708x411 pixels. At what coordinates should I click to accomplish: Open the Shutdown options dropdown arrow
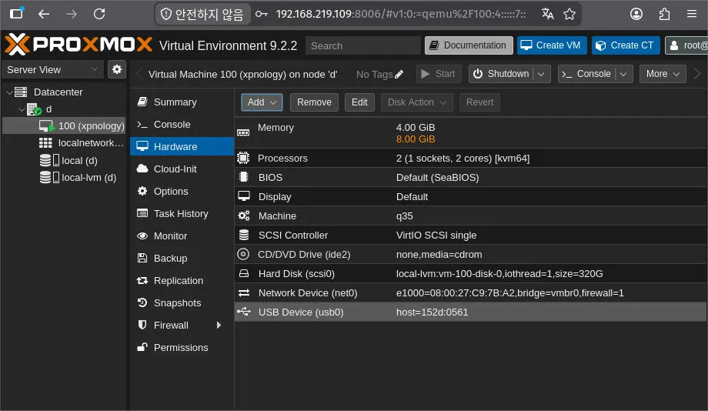tap(541, 74)
